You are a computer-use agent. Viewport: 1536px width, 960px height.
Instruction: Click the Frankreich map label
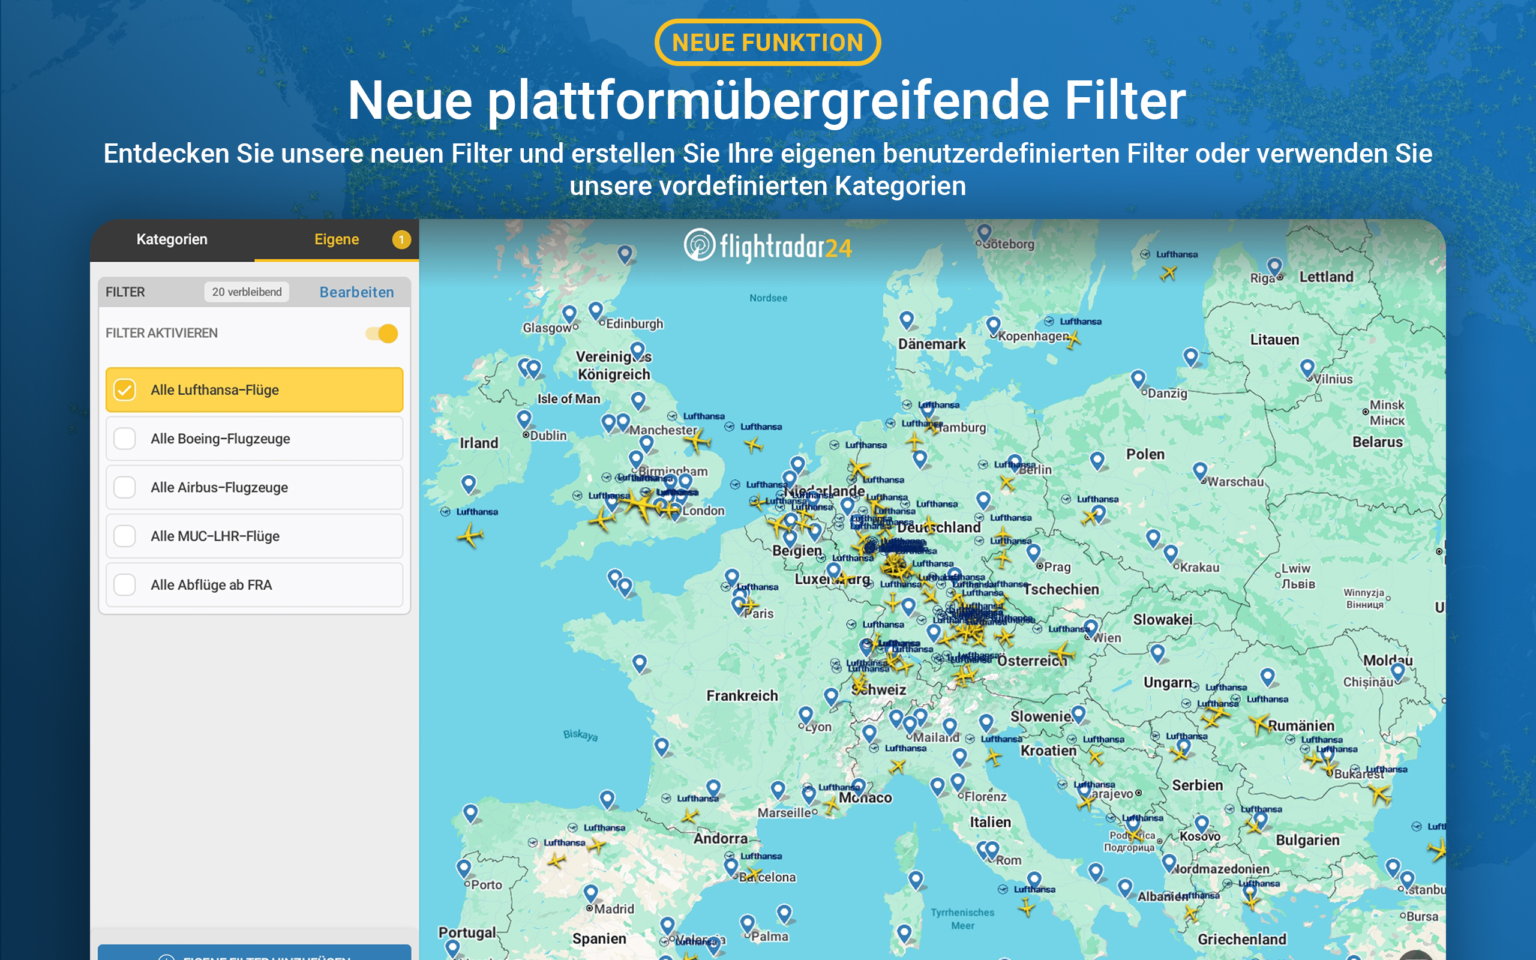pos(742,696)
